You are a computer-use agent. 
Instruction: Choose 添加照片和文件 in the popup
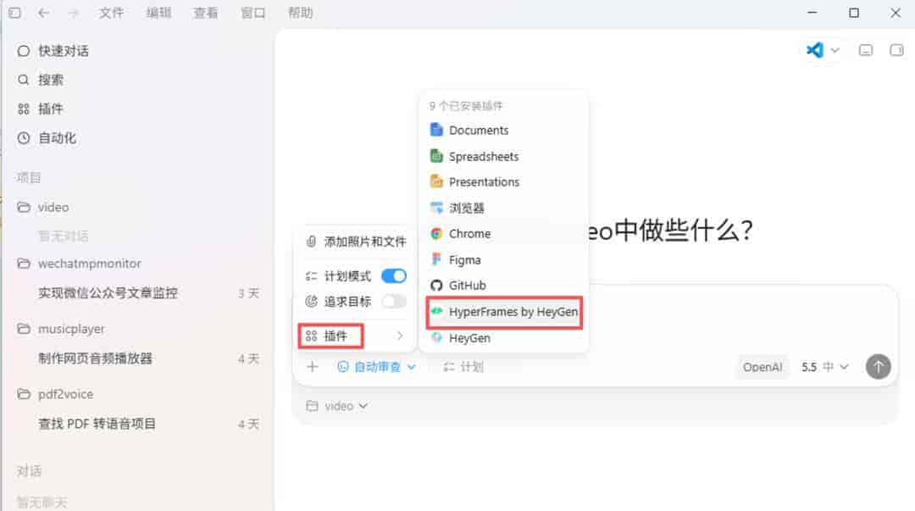coord(356,242)
